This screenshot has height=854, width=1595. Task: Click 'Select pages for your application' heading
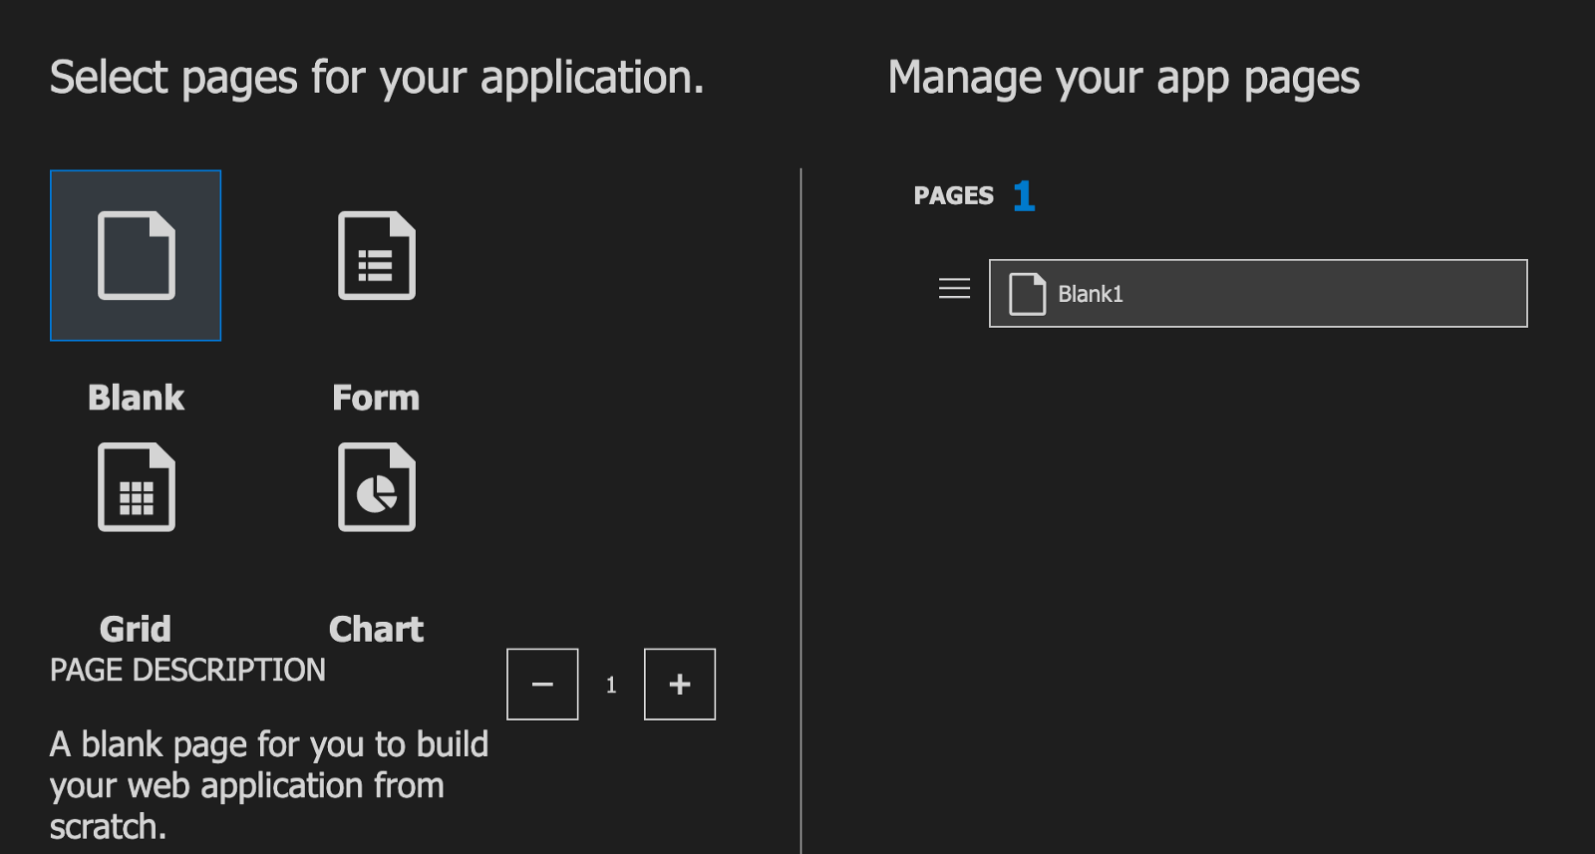tap(377, 78)
